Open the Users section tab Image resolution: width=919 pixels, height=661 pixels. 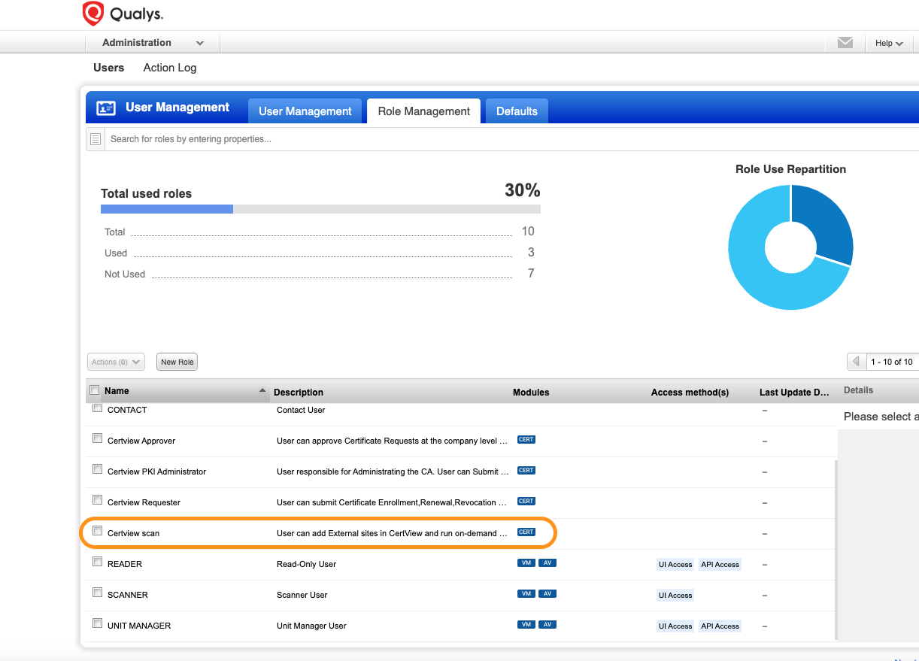tap(108, 68)
